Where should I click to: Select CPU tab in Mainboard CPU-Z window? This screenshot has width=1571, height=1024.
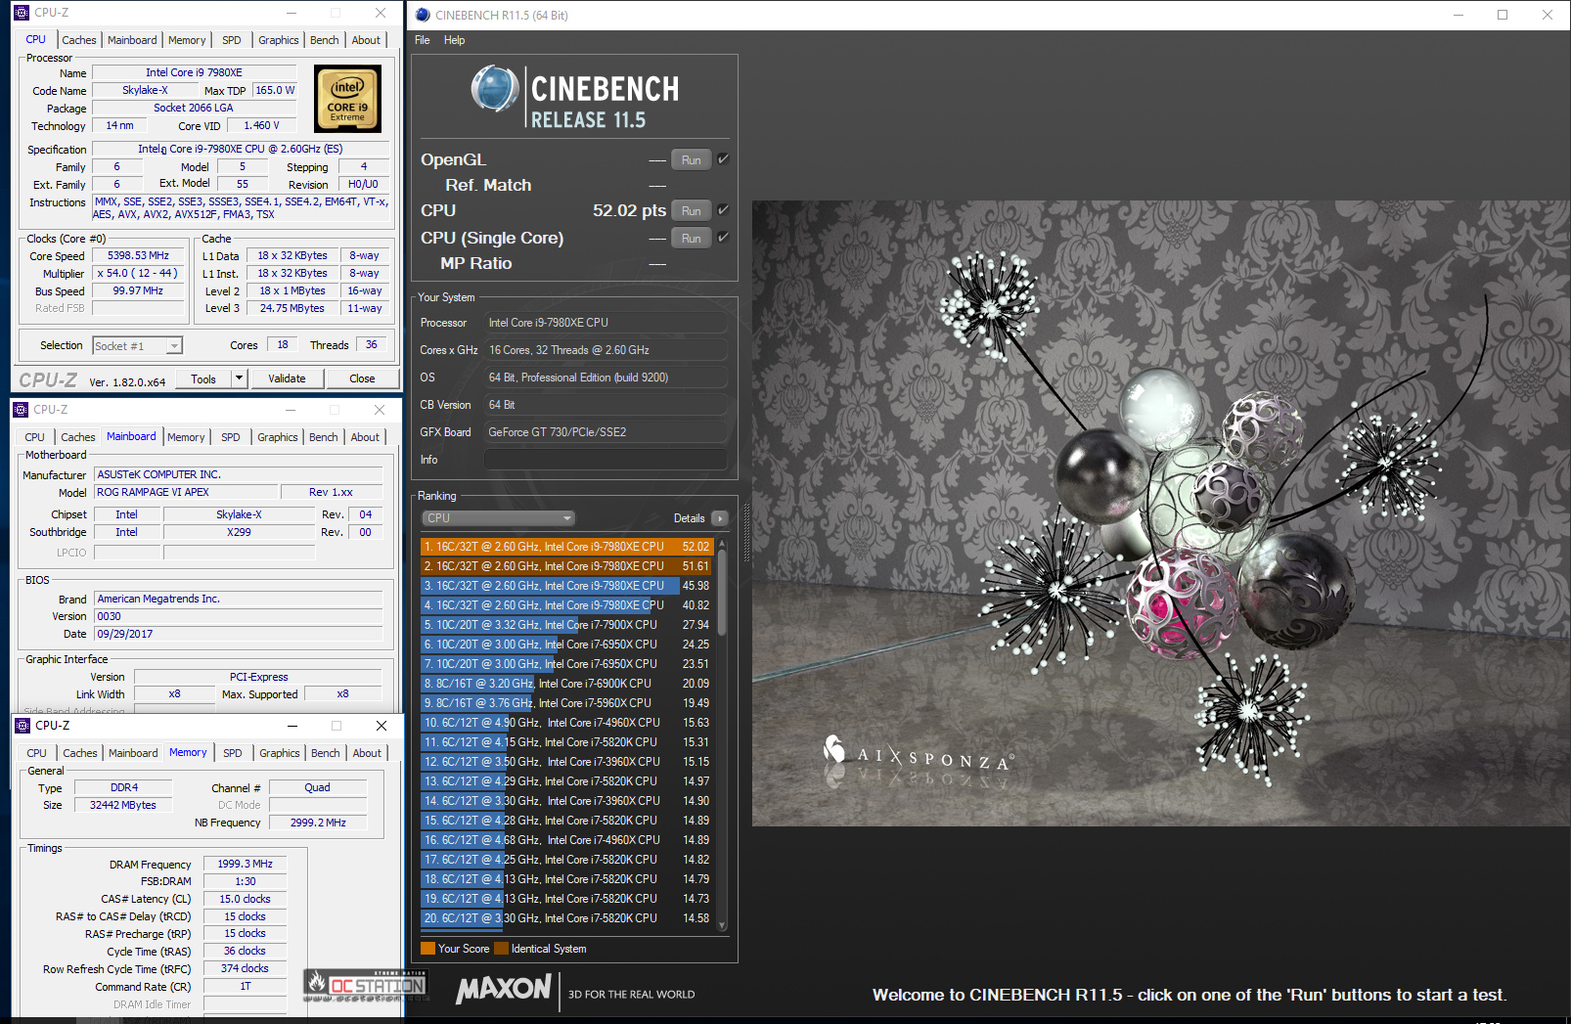click(x=34, y=437)
